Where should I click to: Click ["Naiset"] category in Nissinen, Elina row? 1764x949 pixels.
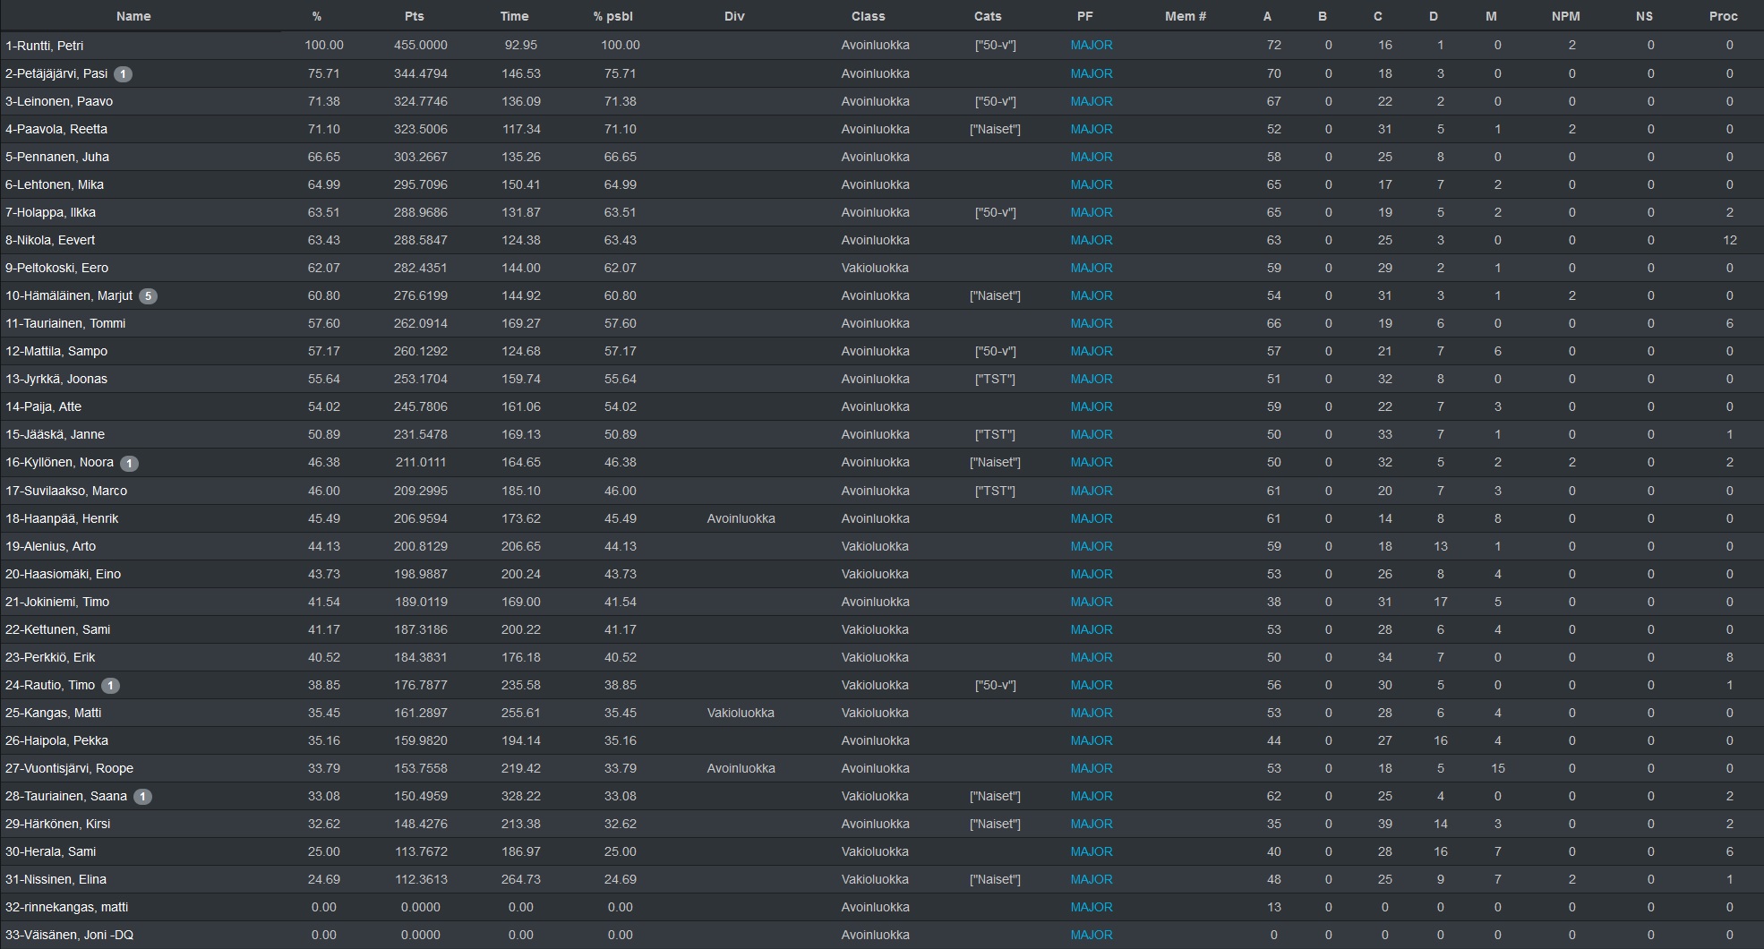pyautogui.click(x=995, y=879)
